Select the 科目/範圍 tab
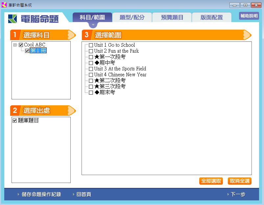This screenshot has height=205, width=264. (92, 17)
